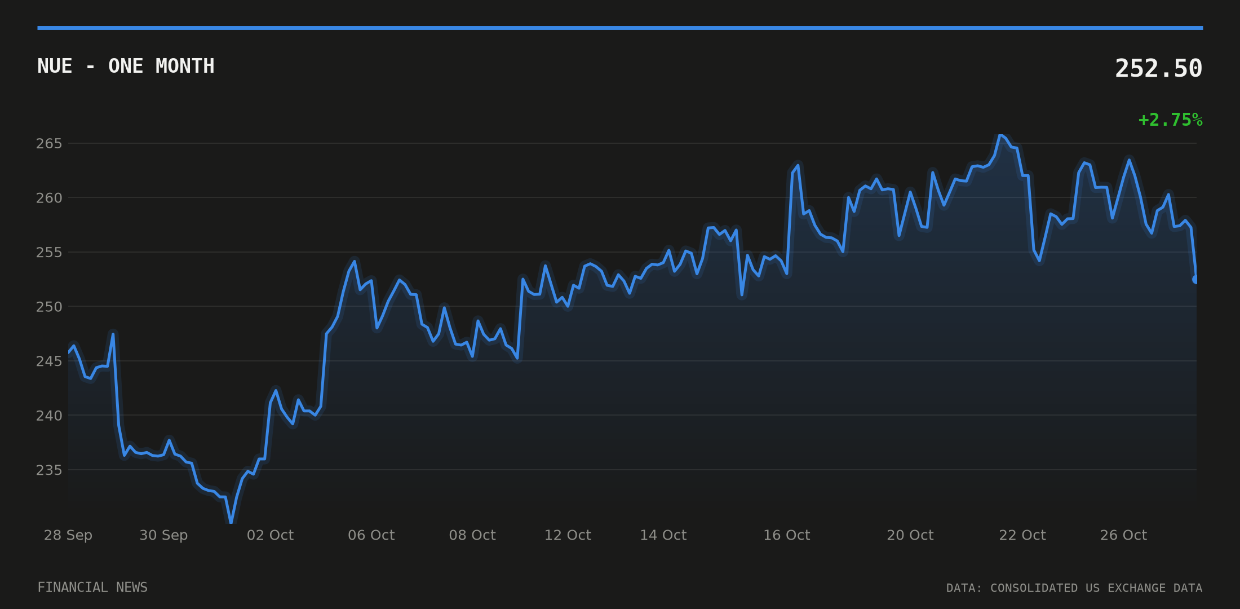This screenshot has width=1240, height=609.
Task: Click the 20 Oct date label
Action: pos(910,535)
